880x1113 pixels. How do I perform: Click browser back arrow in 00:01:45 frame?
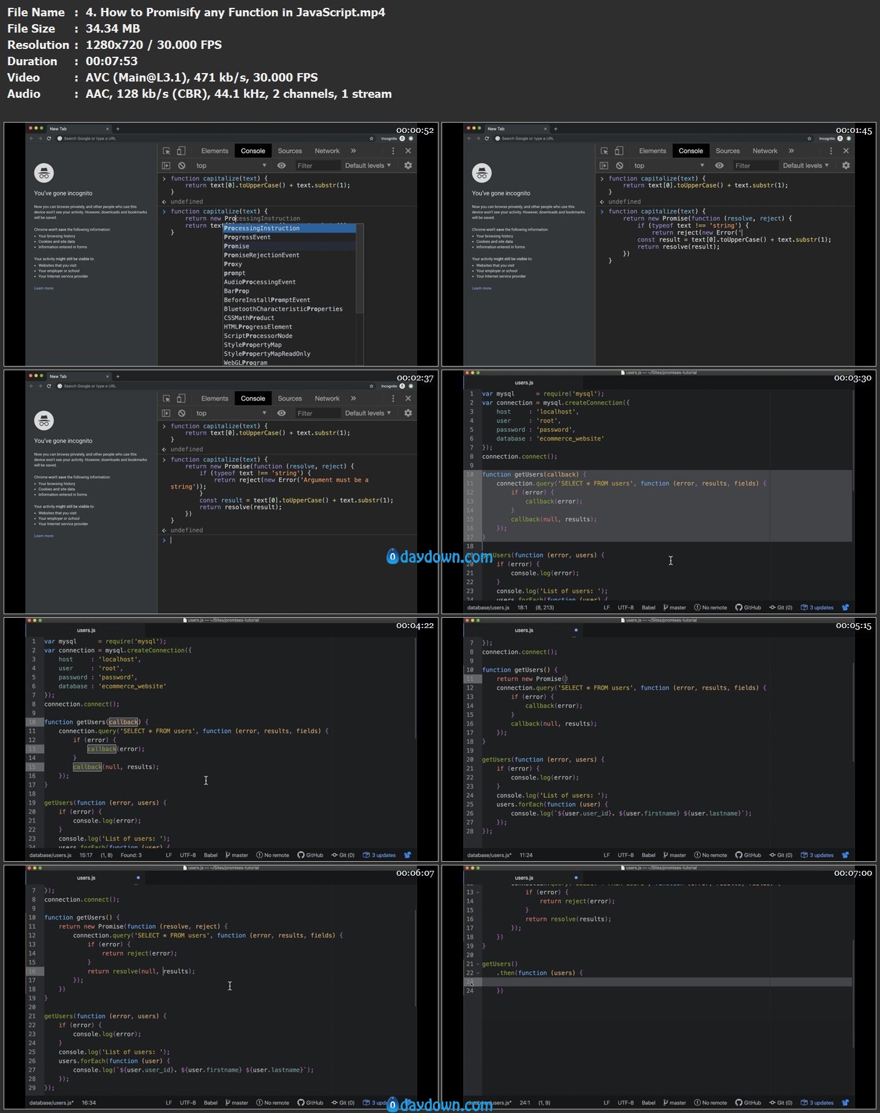[469, 138]
